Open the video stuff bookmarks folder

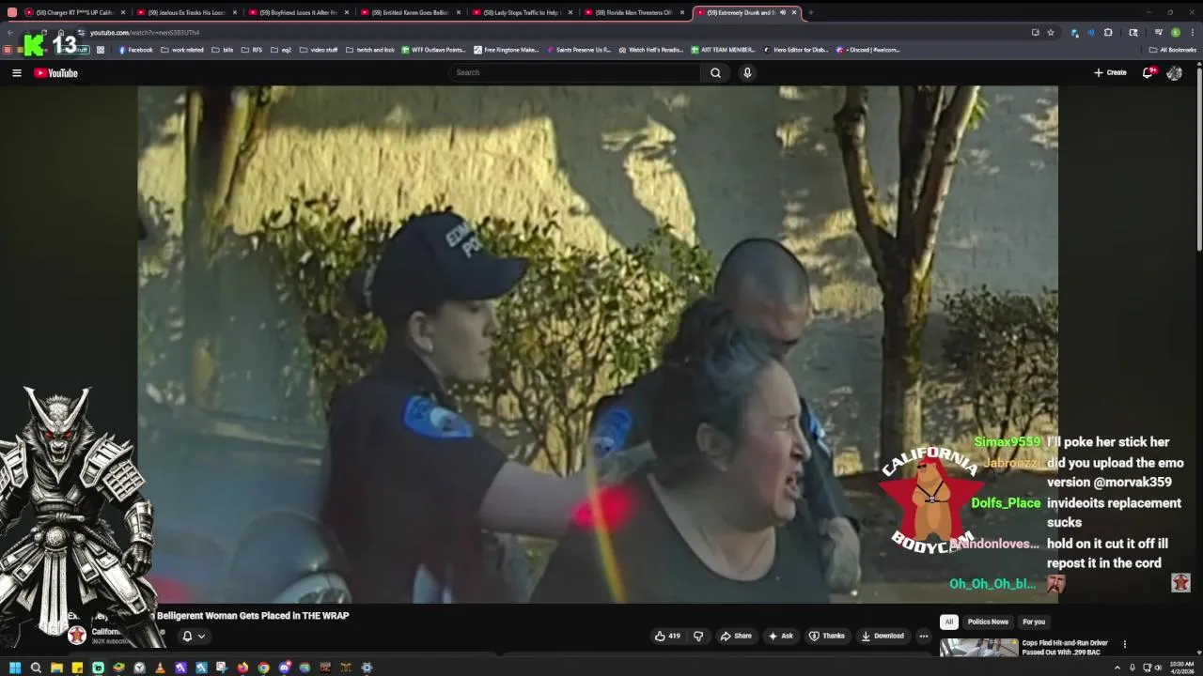[319, 50]
